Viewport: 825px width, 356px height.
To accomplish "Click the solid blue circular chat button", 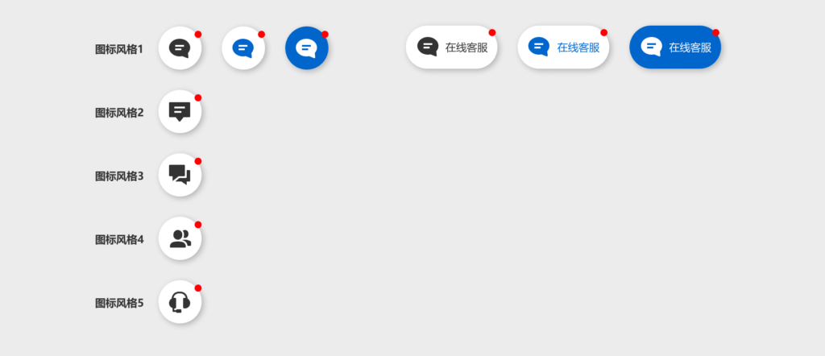I will point(307,48).
